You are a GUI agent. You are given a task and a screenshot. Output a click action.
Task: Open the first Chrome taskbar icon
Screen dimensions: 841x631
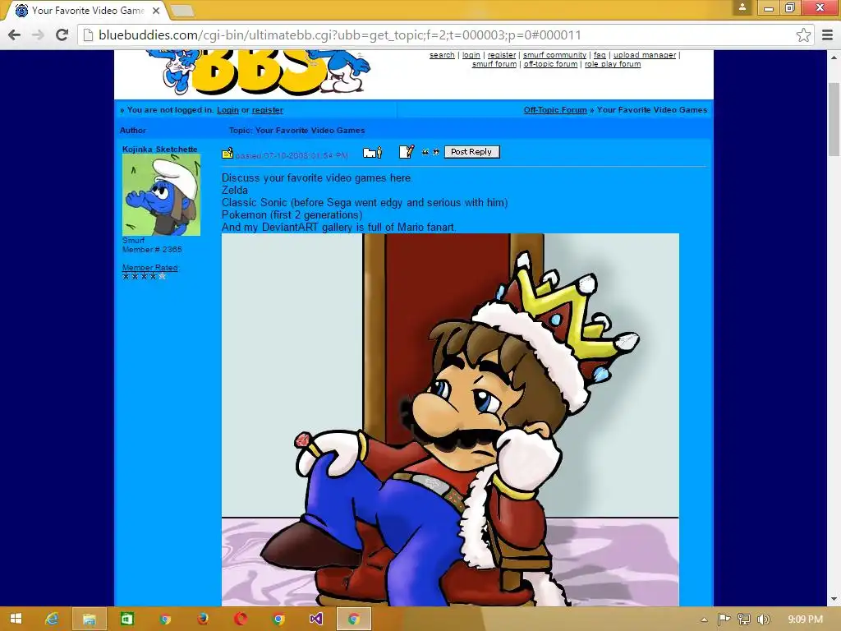click(x=164, y=619)
